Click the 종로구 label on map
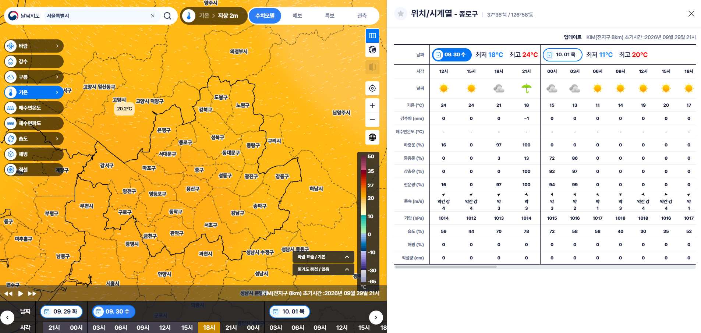Image resolution: width=701 pixels, height=333 pixels. click(185, 142)
